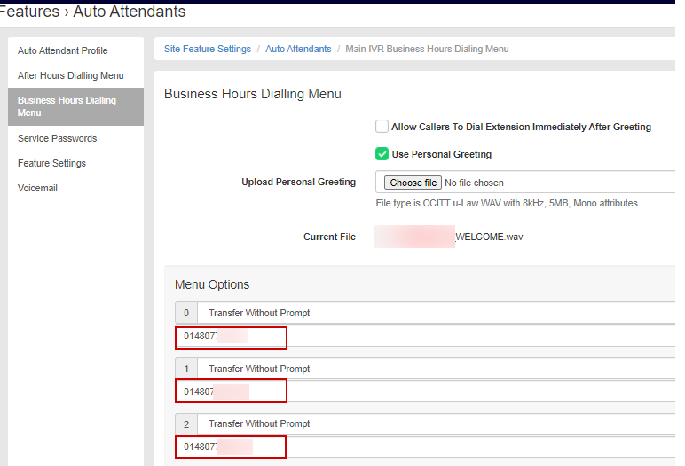Click the current file WELCOME.wav name
The width and height of the screenshot is (685, 466).
pyautogui.click(x=489, y=237)
